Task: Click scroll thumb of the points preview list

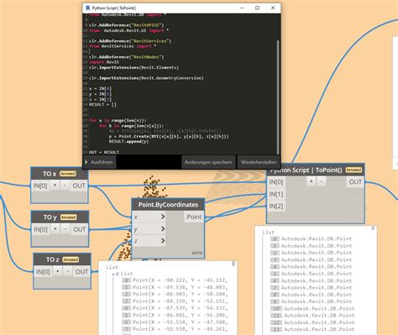Action: 233,264
